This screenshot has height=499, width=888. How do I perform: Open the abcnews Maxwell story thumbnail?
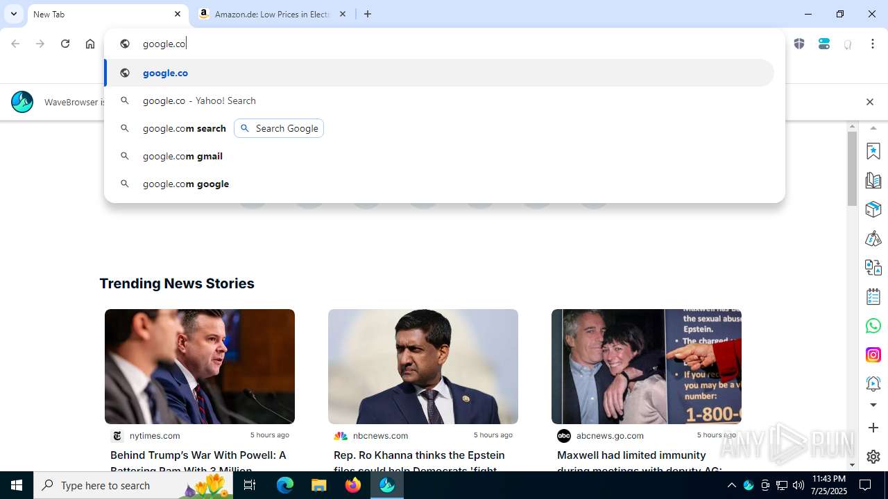pyautogui.click(x=647, y=367)
